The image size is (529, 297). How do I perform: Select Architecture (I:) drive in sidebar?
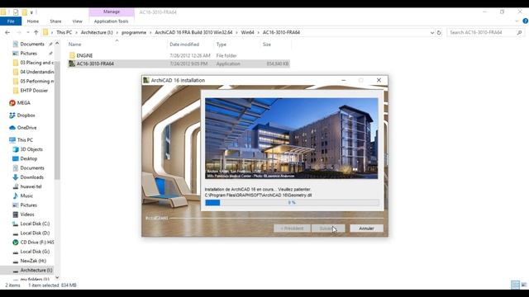click(36, 271)
